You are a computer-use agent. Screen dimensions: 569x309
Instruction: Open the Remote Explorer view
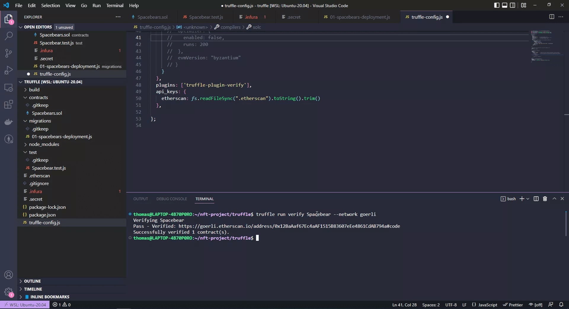[9, 87]
